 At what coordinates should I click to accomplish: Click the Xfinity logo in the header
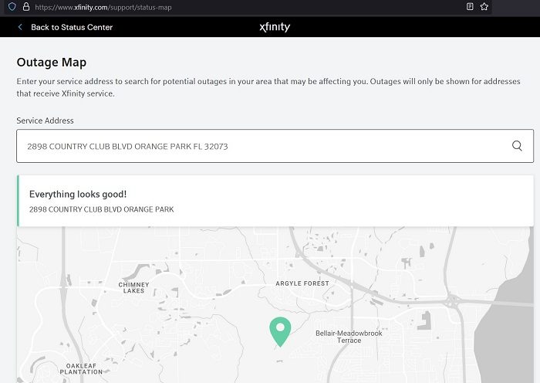pyautogui.click(x=275, y=27)
